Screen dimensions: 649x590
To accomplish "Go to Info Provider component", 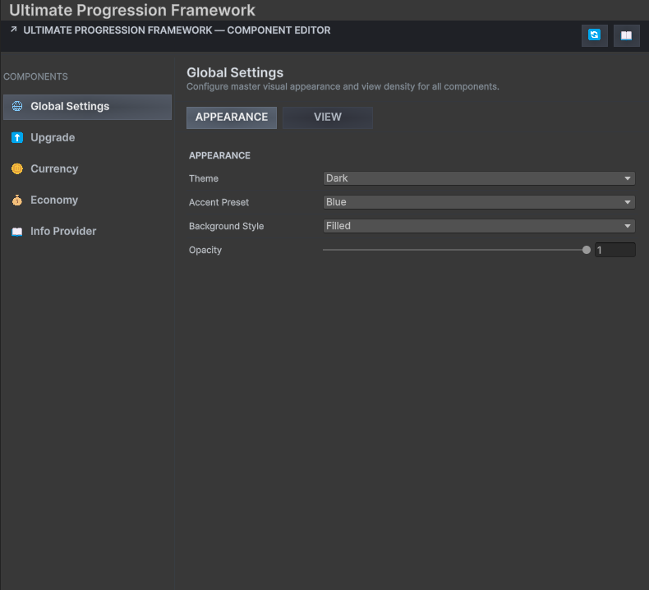I will point(87,232).
